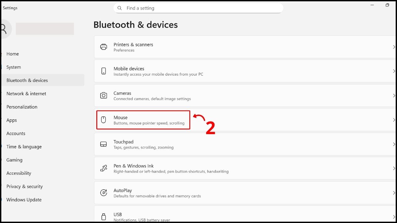
Task: Click the Printers & scanners printer icon
Action: point(104,47)
